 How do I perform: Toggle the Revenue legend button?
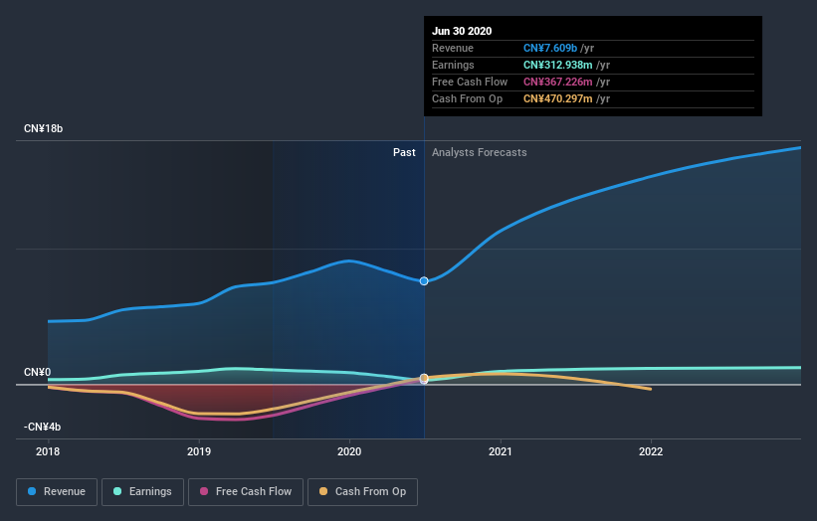(57, 492)
